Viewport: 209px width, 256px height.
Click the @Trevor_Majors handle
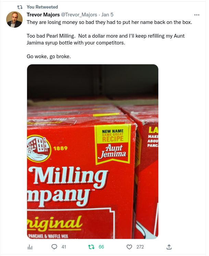(x=78, y=14)
